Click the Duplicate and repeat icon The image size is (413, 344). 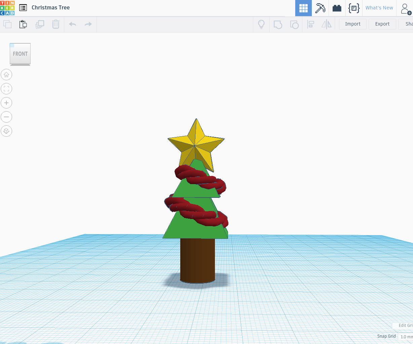[x=40, y=24]
